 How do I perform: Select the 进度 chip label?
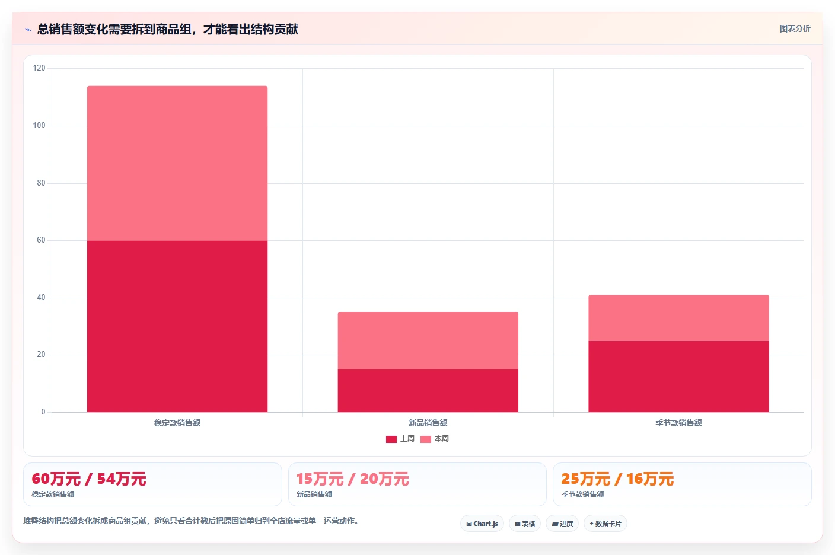pyautogui.click(x=566, y=524)
